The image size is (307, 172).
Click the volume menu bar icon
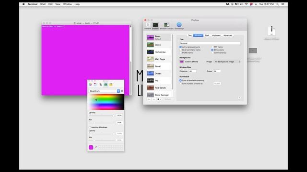pyautogui.click(x=241, y=4)
